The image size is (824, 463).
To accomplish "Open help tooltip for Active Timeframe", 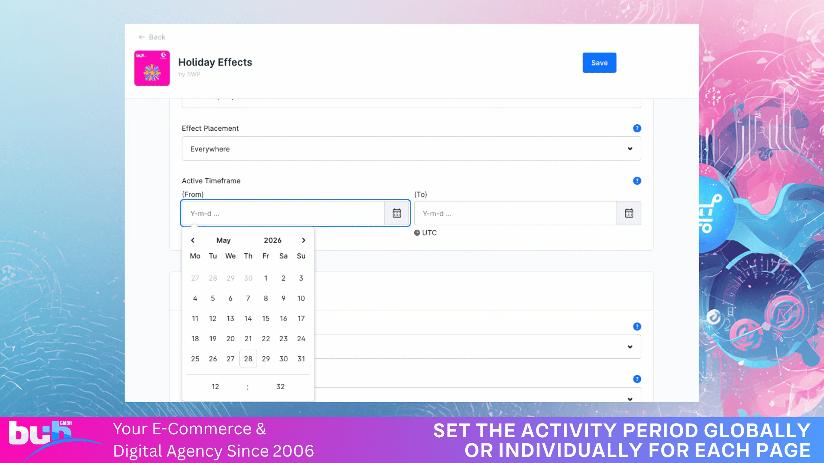I will click(x=637, y=181).
